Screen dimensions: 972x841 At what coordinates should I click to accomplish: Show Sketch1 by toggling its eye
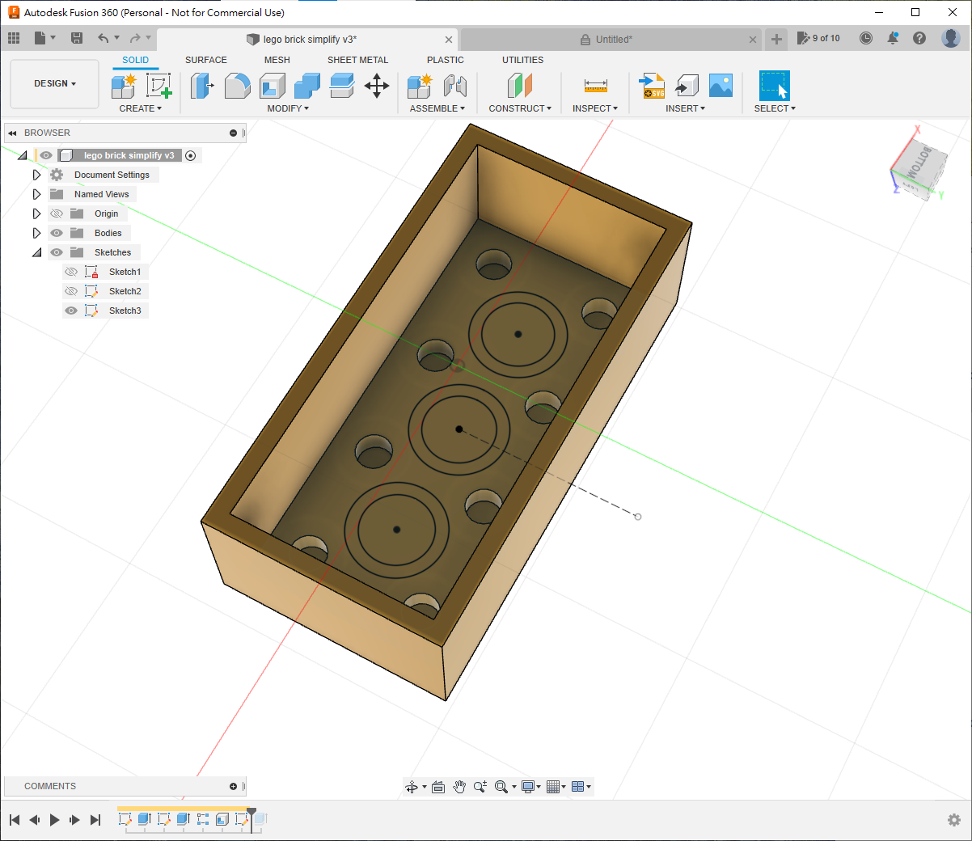(x=71, y=272)
